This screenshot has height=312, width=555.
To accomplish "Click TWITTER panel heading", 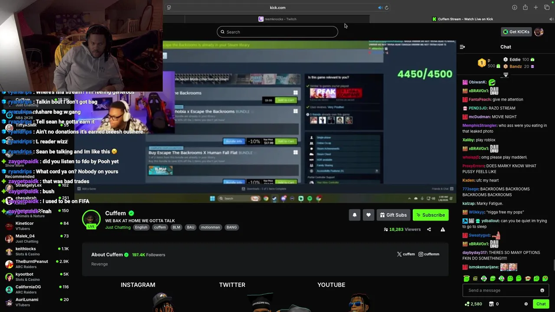I will (232, 285).
